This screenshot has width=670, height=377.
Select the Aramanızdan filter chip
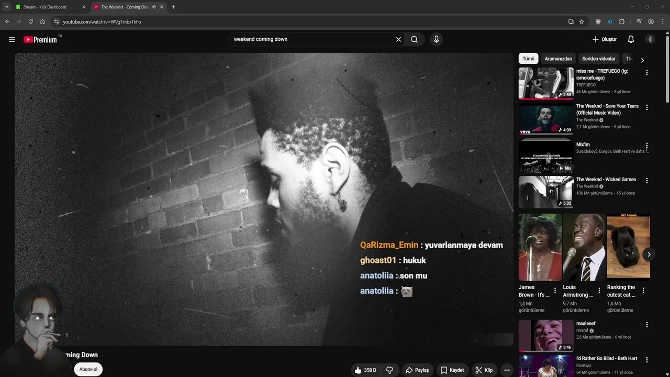pyautogui.click(x=558, y=59)
